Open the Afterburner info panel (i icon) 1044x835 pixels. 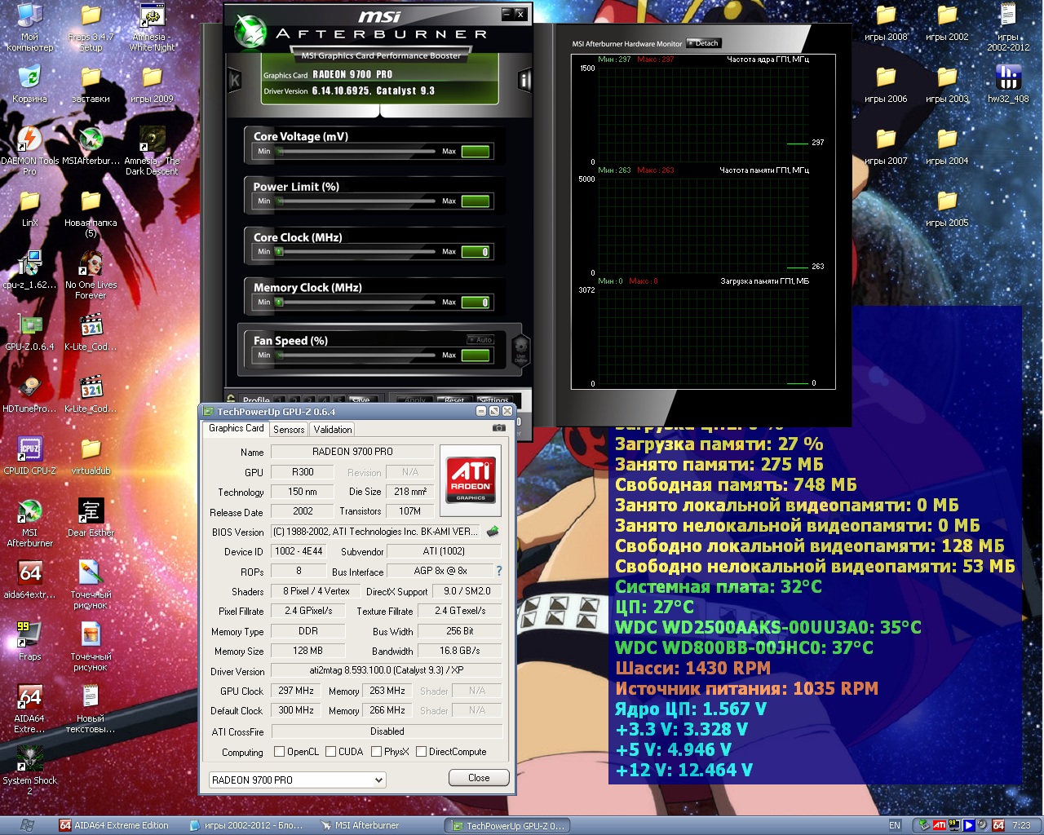tap(524, 80)
